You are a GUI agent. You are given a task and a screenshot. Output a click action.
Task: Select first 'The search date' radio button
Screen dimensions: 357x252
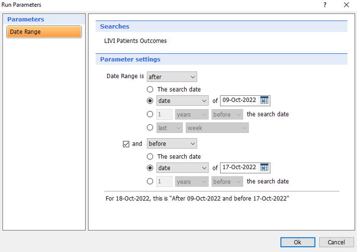[150, 90]
